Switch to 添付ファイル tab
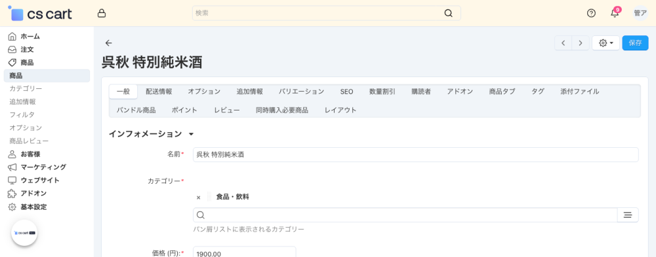The image size is (656, 257). click(580, 92)
